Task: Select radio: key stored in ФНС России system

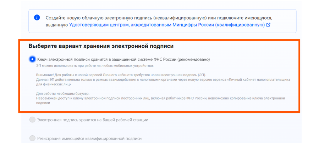Action: click(32, 59)
